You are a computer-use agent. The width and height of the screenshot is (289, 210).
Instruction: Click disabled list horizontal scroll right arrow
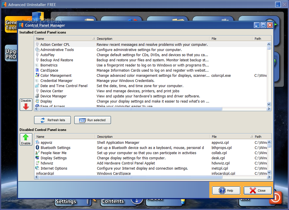269,177
